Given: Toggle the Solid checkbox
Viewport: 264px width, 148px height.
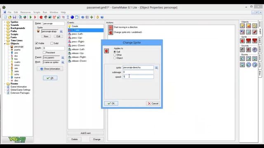Looking at the screenshot, I should click(52, 43).
